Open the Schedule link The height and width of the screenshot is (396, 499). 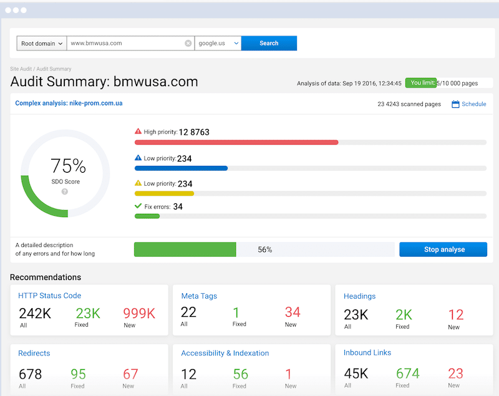pyautogui.click(x=474, y=104)
